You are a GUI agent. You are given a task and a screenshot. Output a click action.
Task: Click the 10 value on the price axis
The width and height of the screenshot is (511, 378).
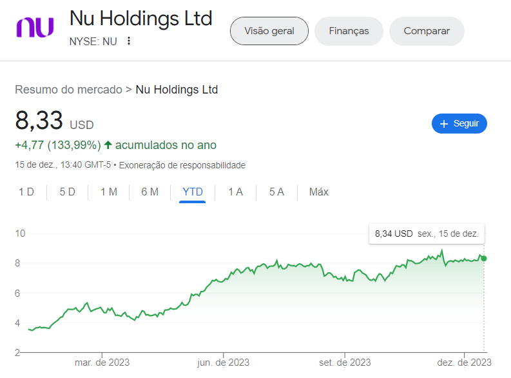20,234
